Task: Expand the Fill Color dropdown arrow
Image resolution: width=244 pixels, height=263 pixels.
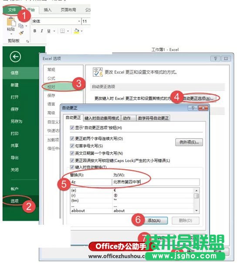Action: tap(82, 31)
